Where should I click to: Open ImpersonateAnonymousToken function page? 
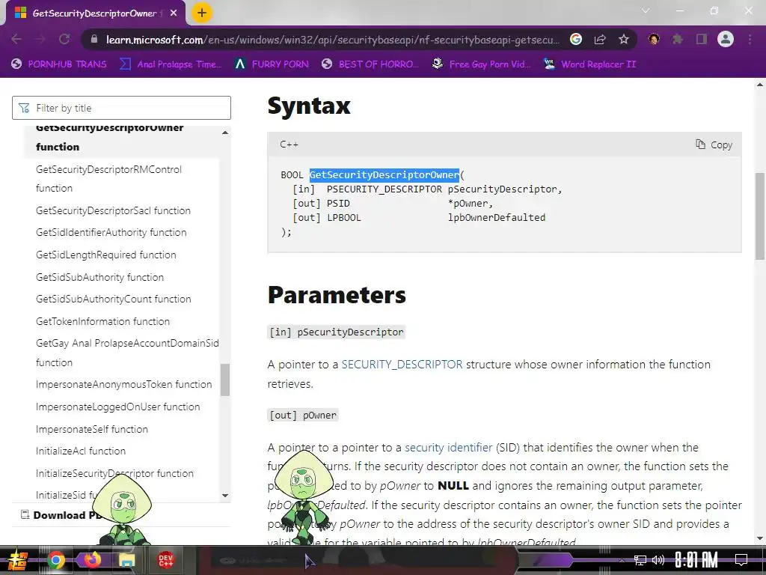pos(123,384)
